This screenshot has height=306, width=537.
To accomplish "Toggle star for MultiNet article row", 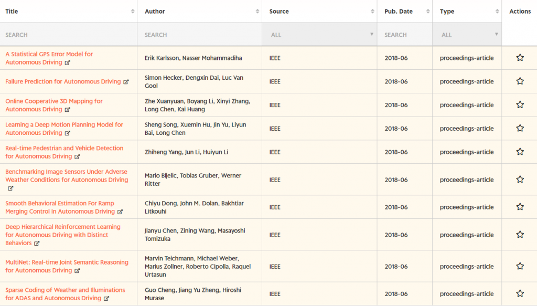I will pyautogui.click(x=520, y=266).
